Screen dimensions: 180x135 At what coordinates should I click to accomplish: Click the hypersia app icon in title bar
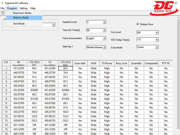2,3
